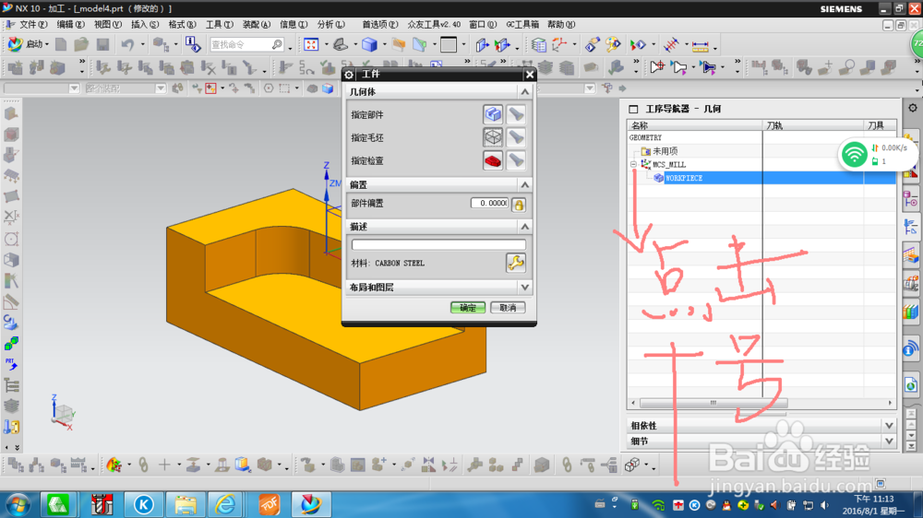This screenshot has width=923, height=518.
Task: Click the Specify Blank (指定毛坯) icon
Action: (x=493, y=137)
